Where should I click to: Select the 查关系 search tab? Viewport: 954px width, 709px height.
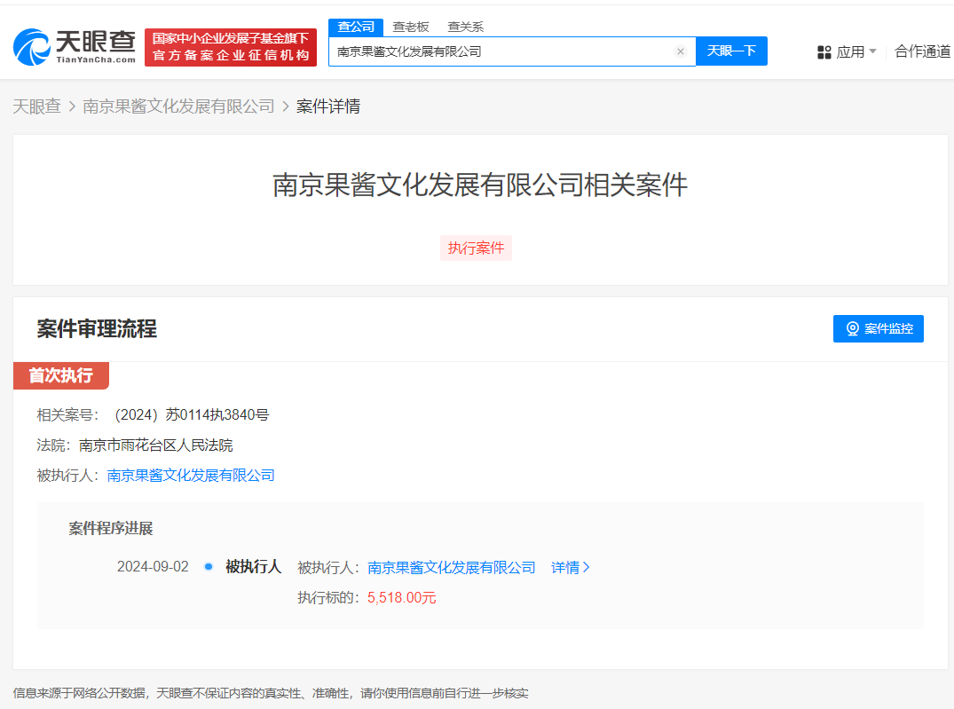(466, 27)
